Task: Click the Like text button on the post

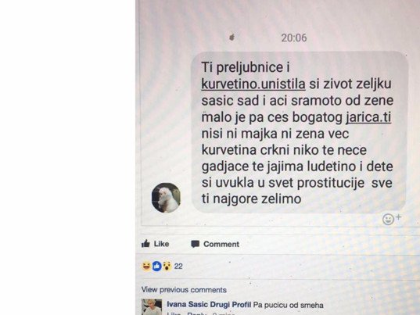Action: click(x=162, y=244)
